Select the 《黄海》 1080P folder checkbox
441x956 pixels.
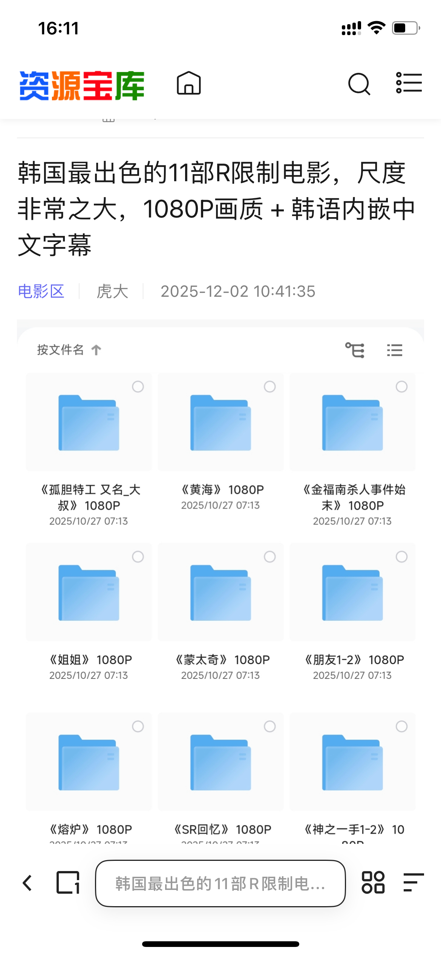tap(269, 387)
